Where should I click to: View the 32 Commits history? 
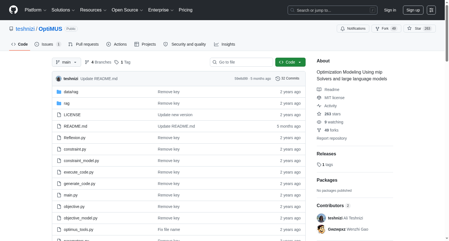(x=287, y=78)
